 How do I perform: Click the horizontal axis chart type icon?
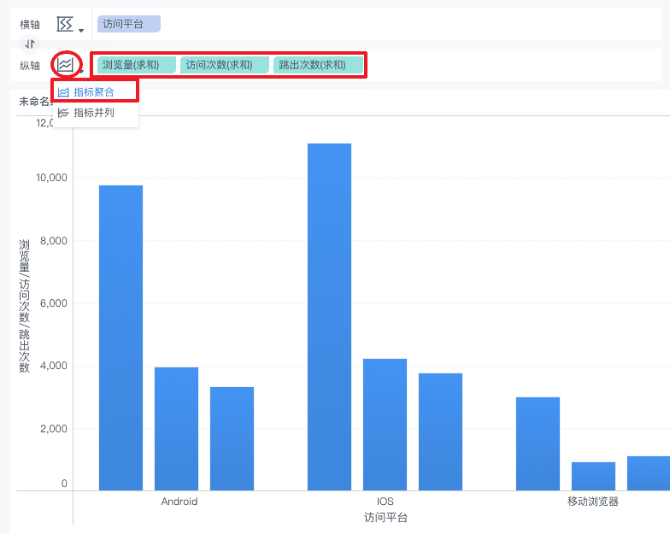[x=65, y=24]
